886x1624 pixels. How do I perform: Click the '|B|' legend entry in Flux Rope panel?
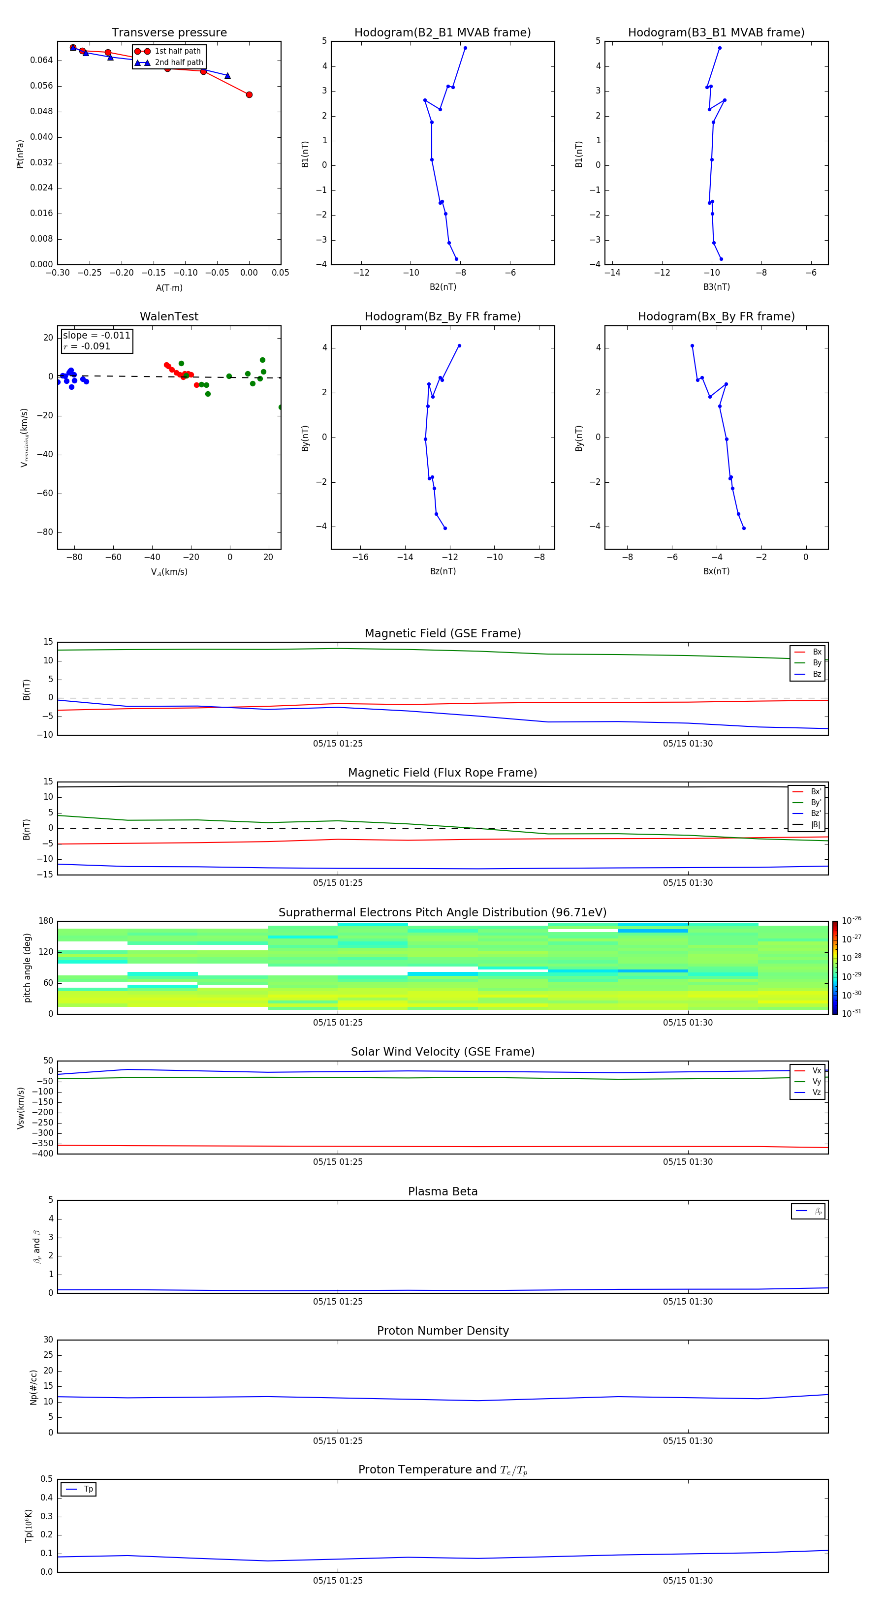[807, 825]
